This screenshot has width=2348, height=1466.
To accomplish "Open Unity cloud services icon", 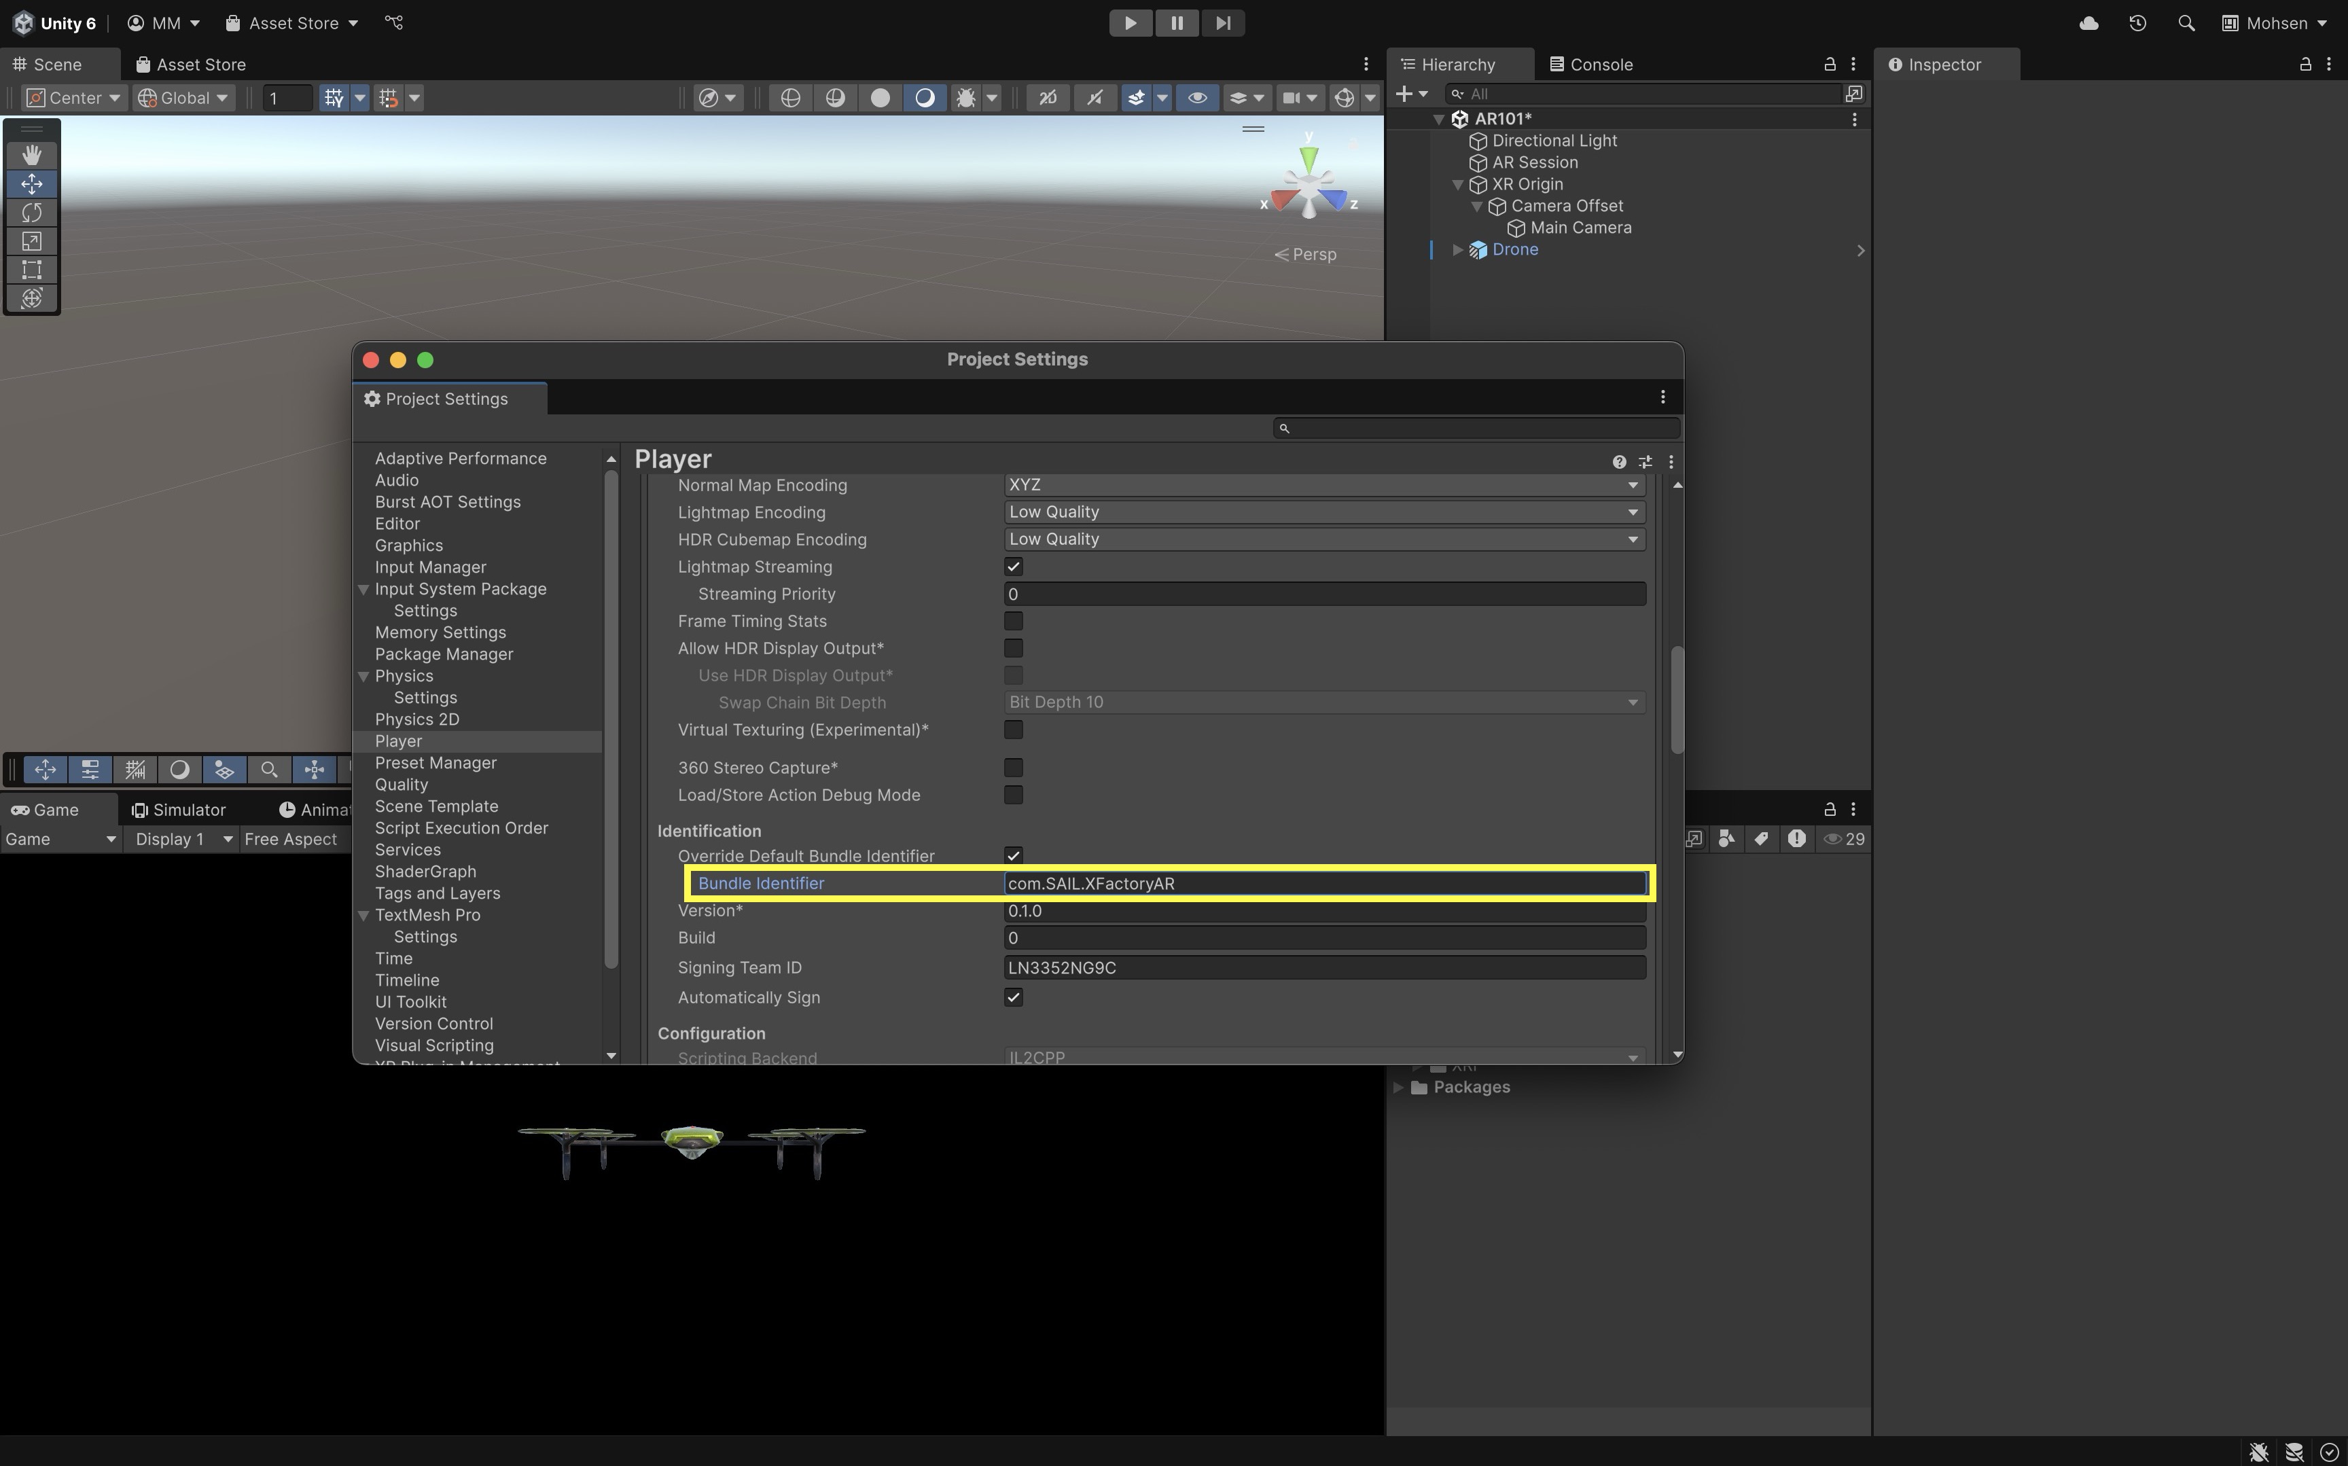I will click(2088, 23).
